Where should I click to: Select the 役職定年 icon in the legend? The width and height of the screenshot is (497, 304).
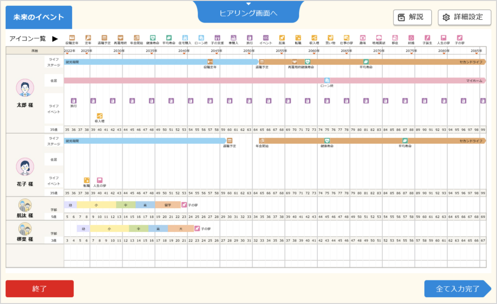pos(72,38)
